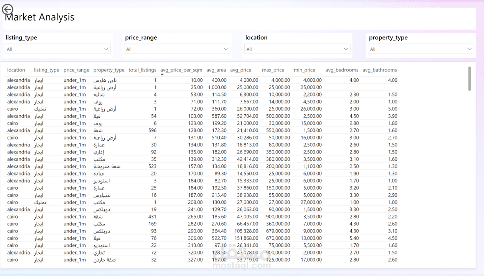The height and width of the screenshot is (276, 484).
Task: Sort by listing_type column header
Action: pyautogui.click(x=46, y=70)
